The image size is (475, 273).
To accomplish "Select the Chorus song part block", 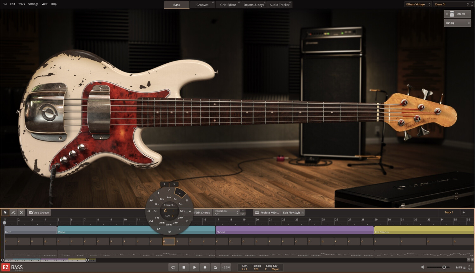I will [294, 230].
